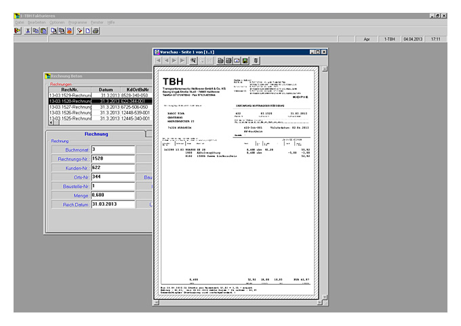Click the floppy disk save icon in Vorschau

coord(245,60)
